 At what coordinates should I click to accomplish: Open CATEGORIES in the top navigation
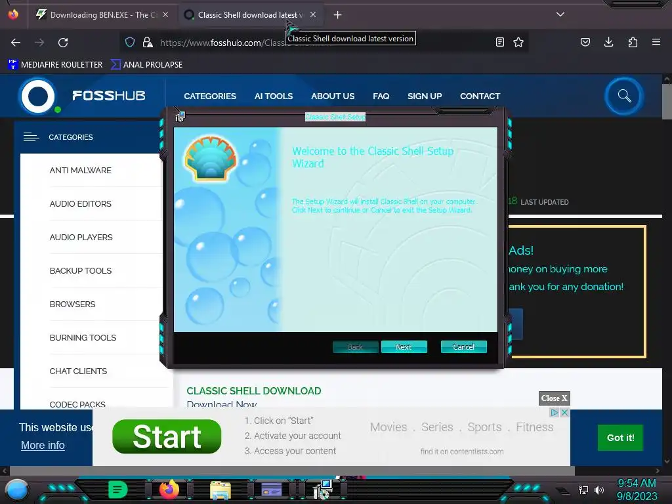pyautogui.click(x=210, y=96)
